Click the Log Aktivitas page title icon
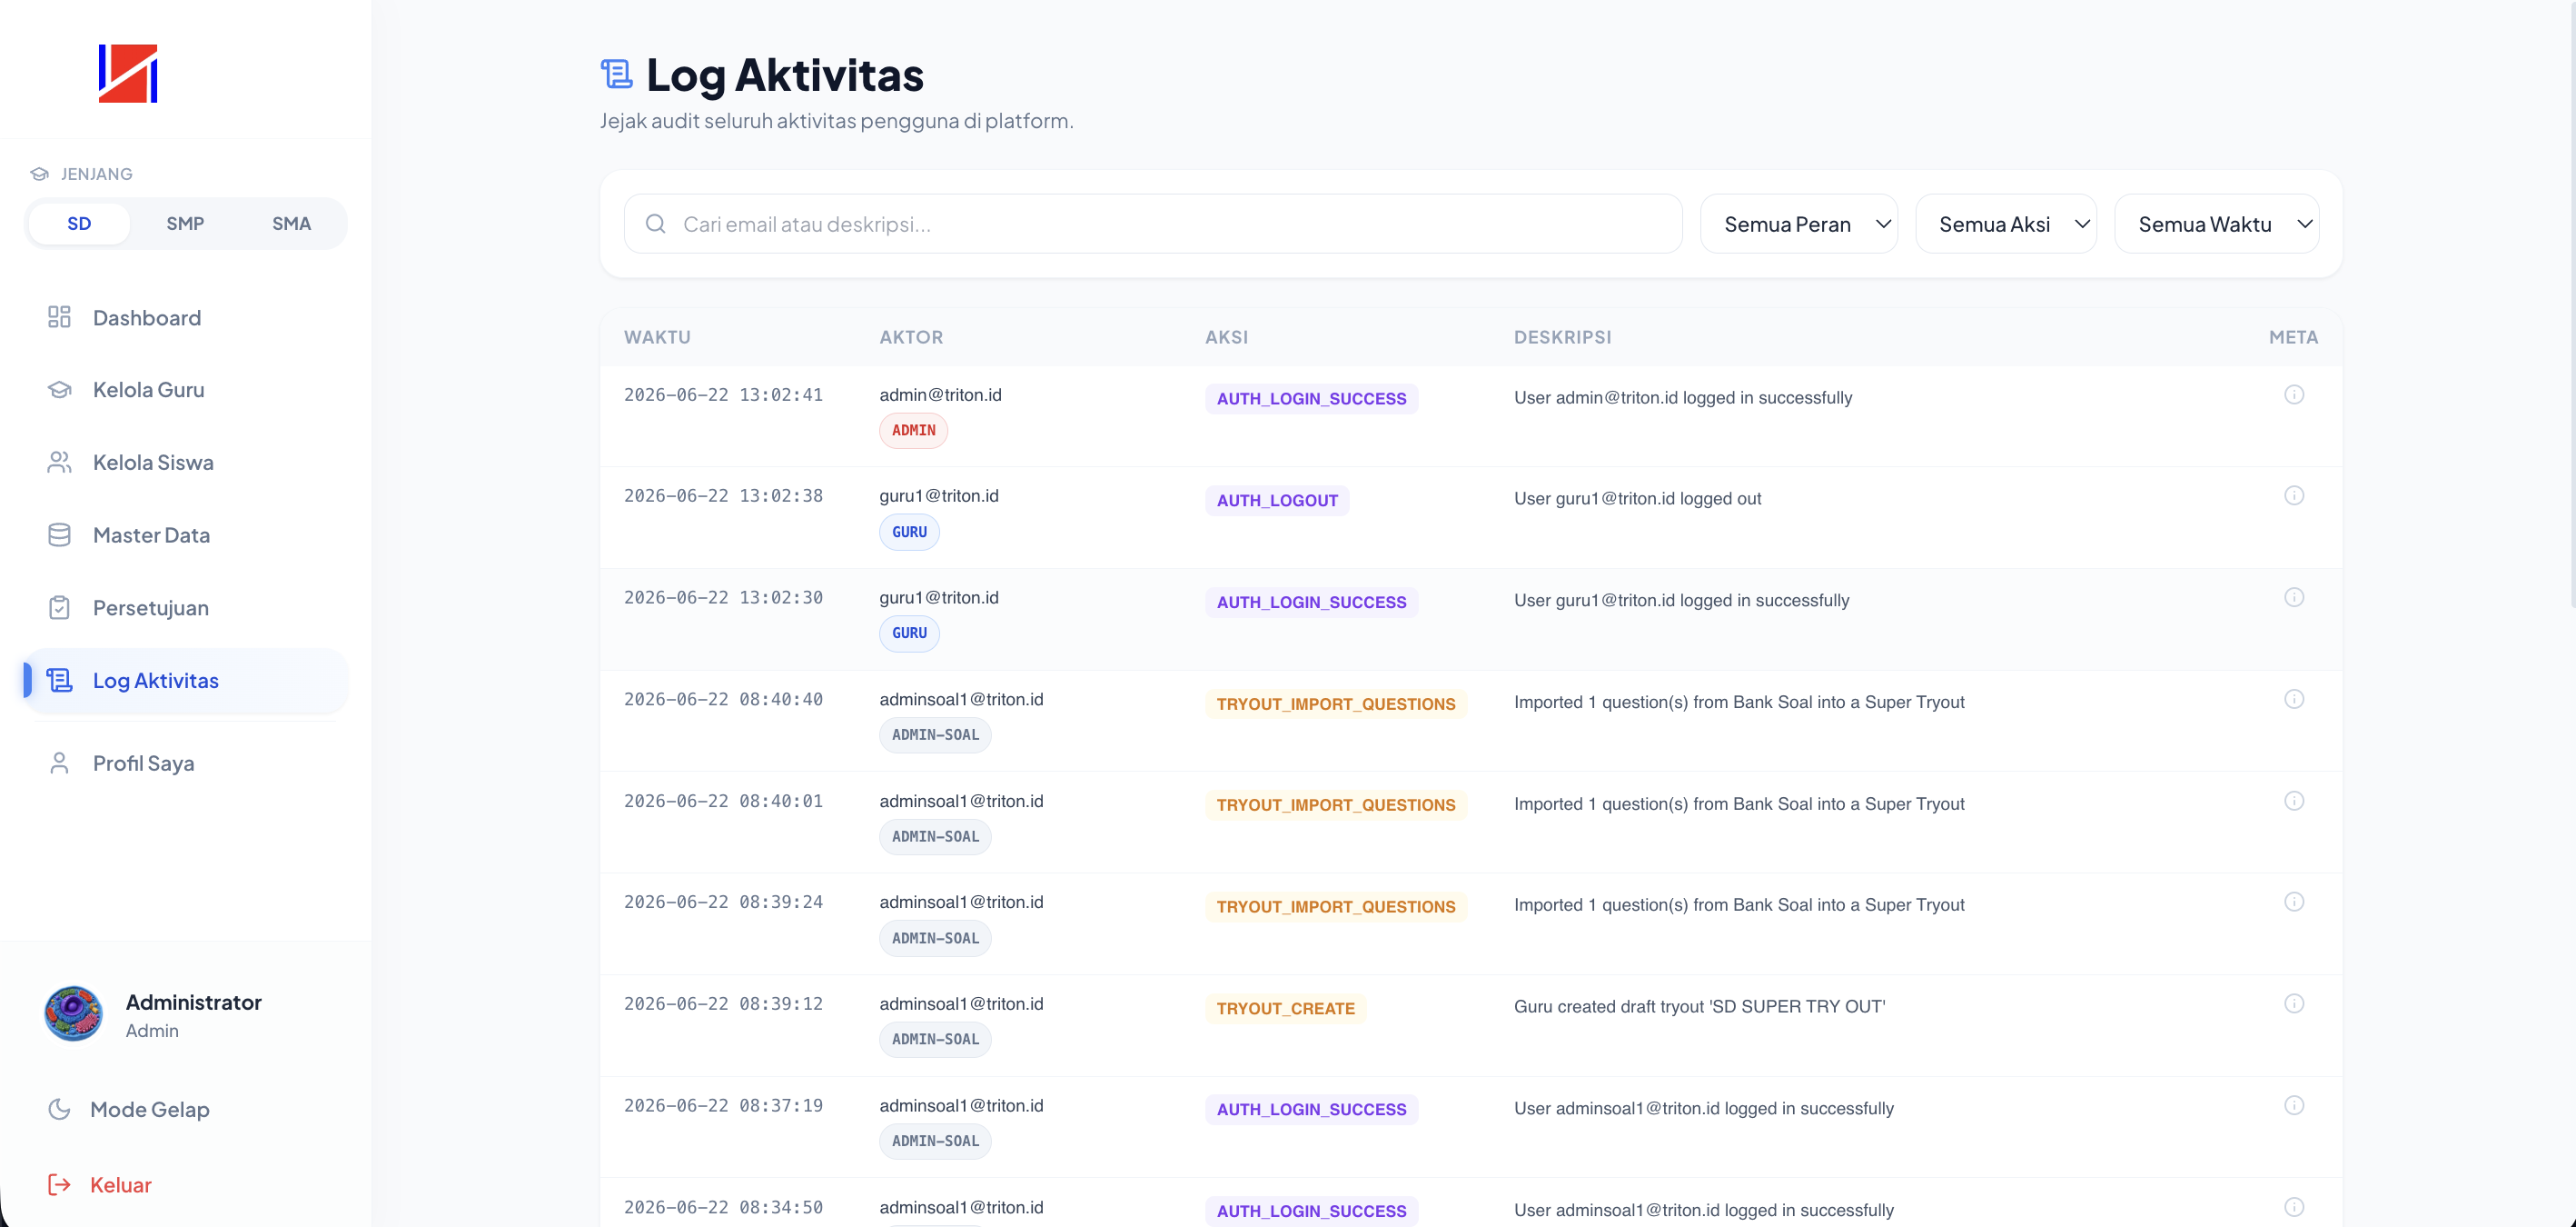 [x=616, y=74]
